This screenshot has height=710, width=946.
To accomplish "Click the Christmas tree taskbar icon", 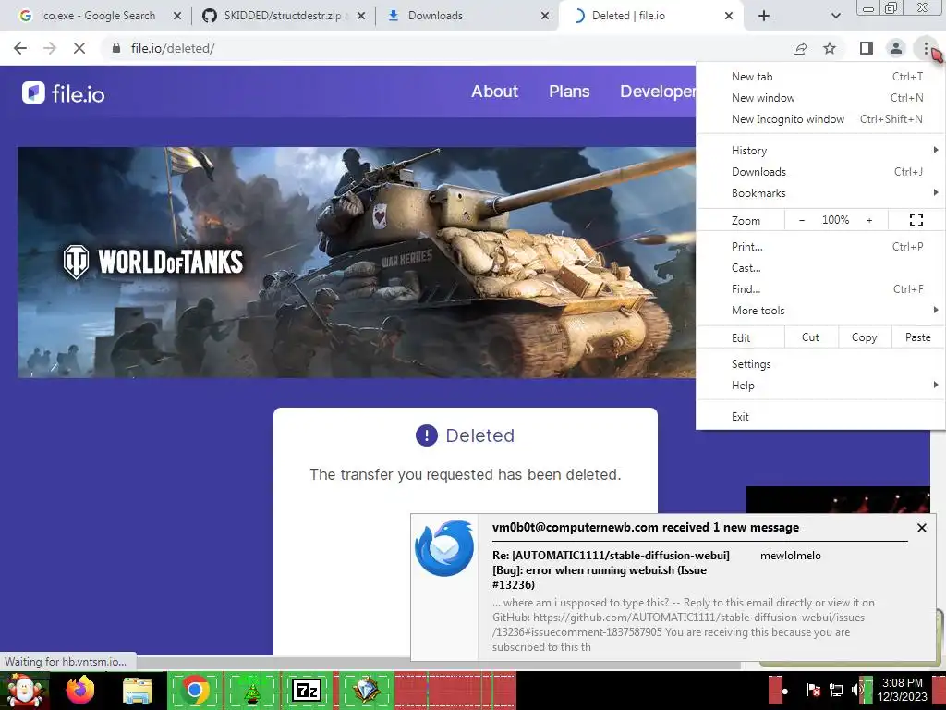I will coord(251,692).
